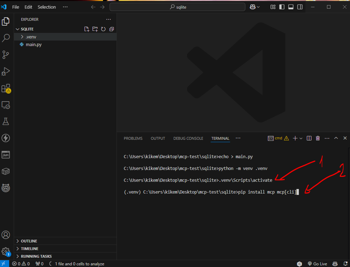Open the Extensions view
This screenshot has height=267, width=350.
6,88
